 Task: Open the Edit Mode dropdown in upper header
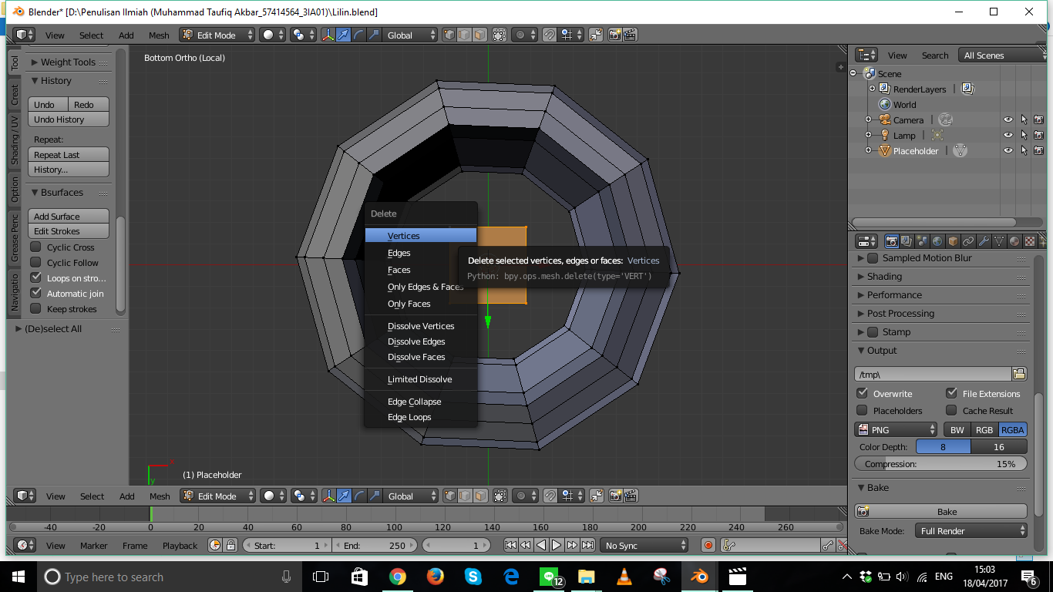click(217, 35)
